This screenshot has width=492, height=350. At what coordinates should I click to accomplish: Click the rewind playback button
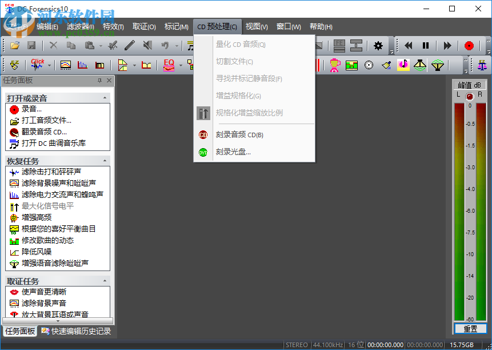point(408,46)
